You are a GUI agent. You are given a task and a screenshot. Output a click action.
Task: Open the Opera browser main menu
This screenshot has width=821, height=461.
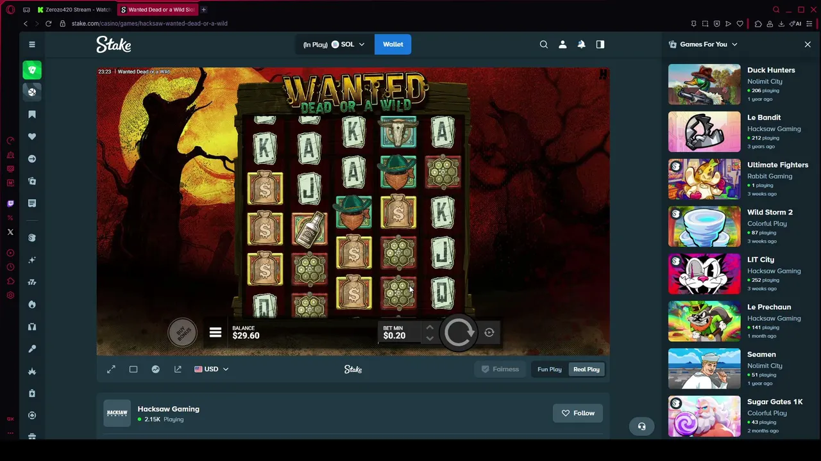click(x=10, y=10)
